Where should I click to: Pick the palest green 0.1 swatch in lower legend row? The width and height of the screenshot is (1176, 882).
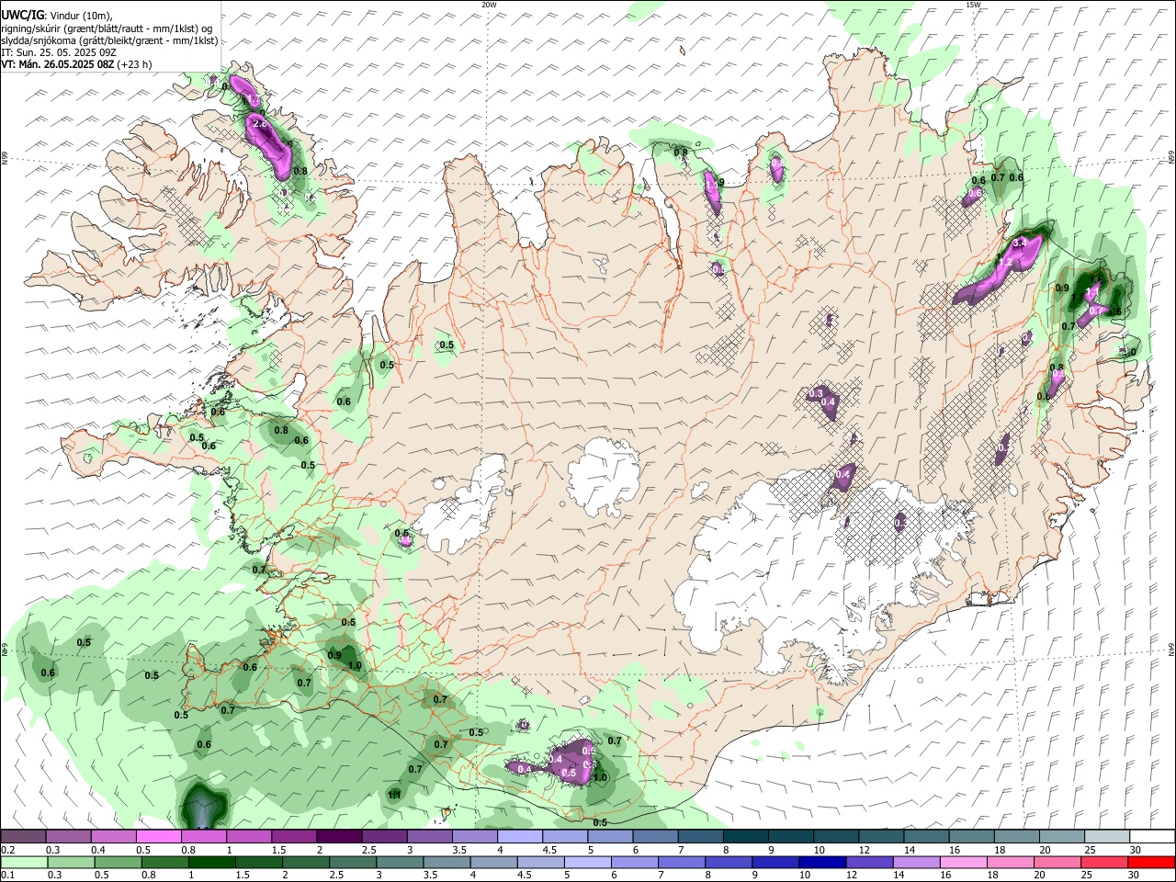[23, 863]
